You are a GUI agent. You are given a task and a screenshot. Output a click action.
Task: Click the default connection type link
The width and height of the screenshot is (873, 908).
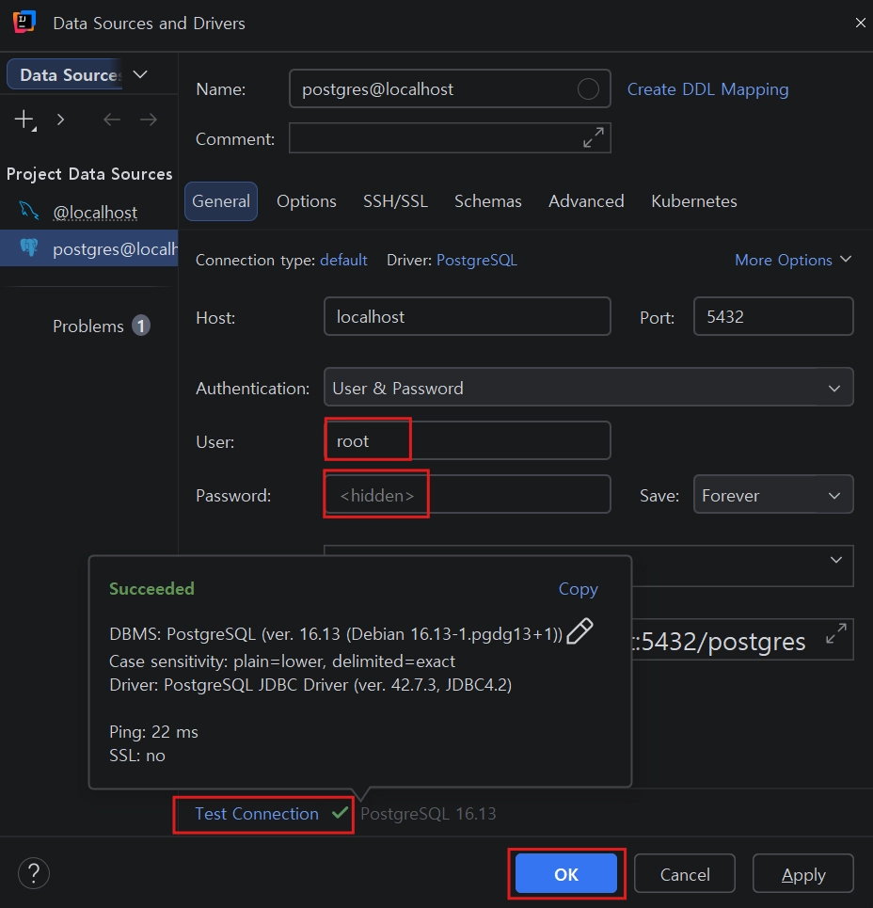[344, 260]
